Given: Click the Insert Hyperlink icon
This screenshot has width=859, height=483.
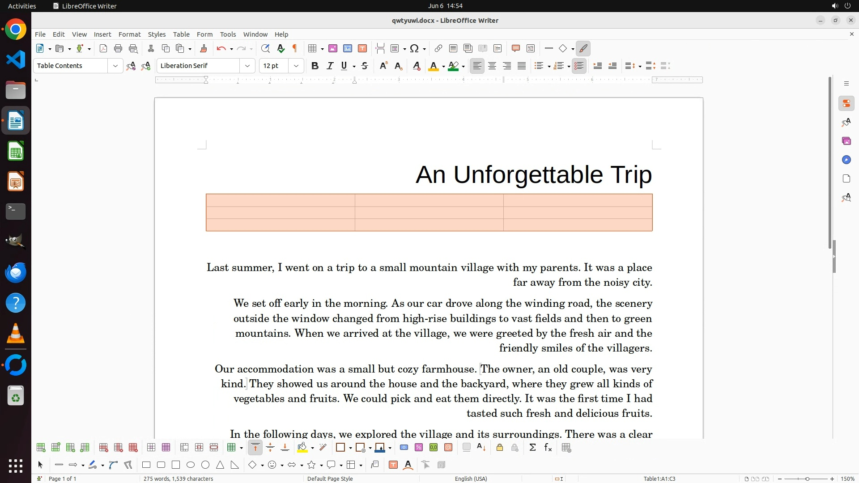Looking at the screenshot, I should coord(438,49).
